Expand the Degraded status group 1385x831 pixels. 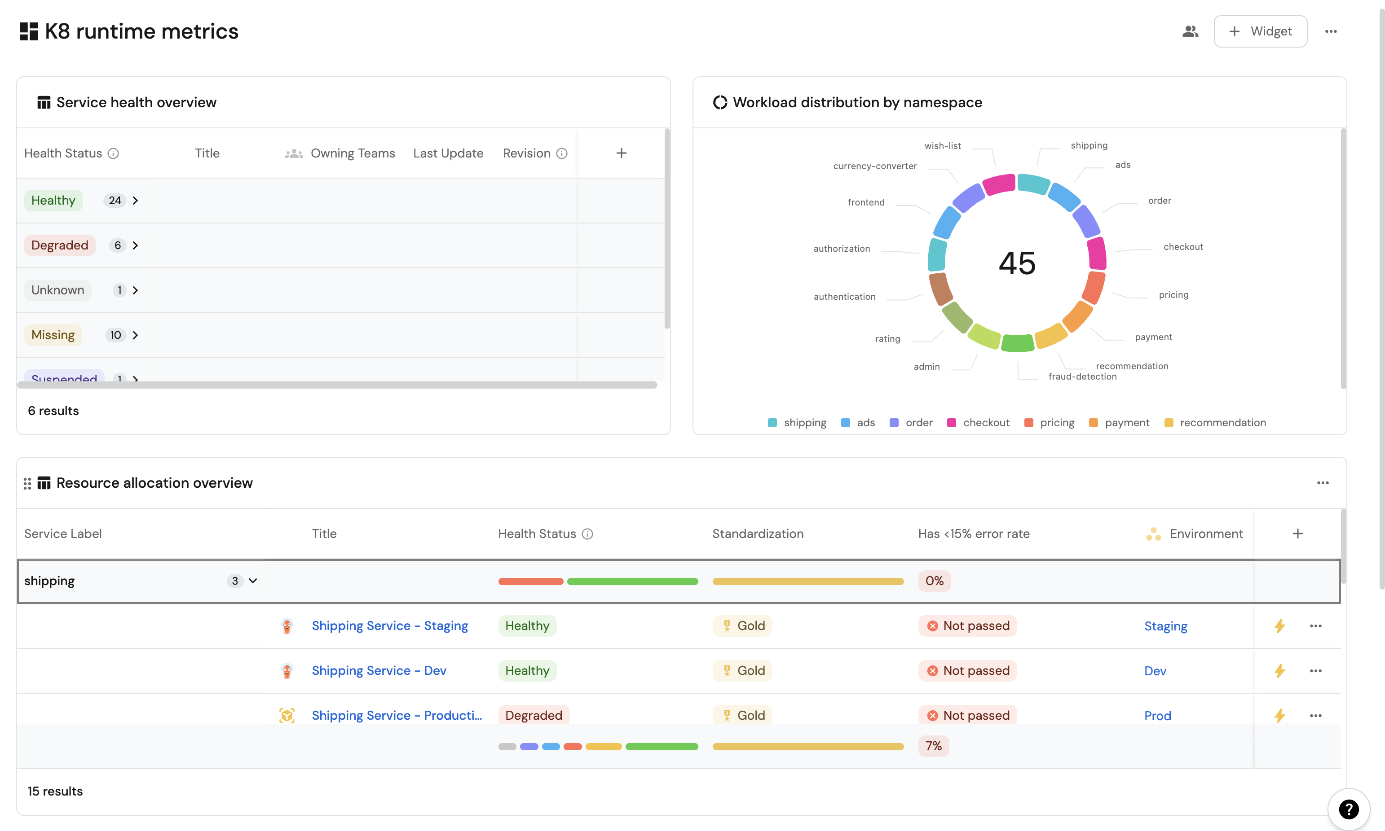click(135, 245)
